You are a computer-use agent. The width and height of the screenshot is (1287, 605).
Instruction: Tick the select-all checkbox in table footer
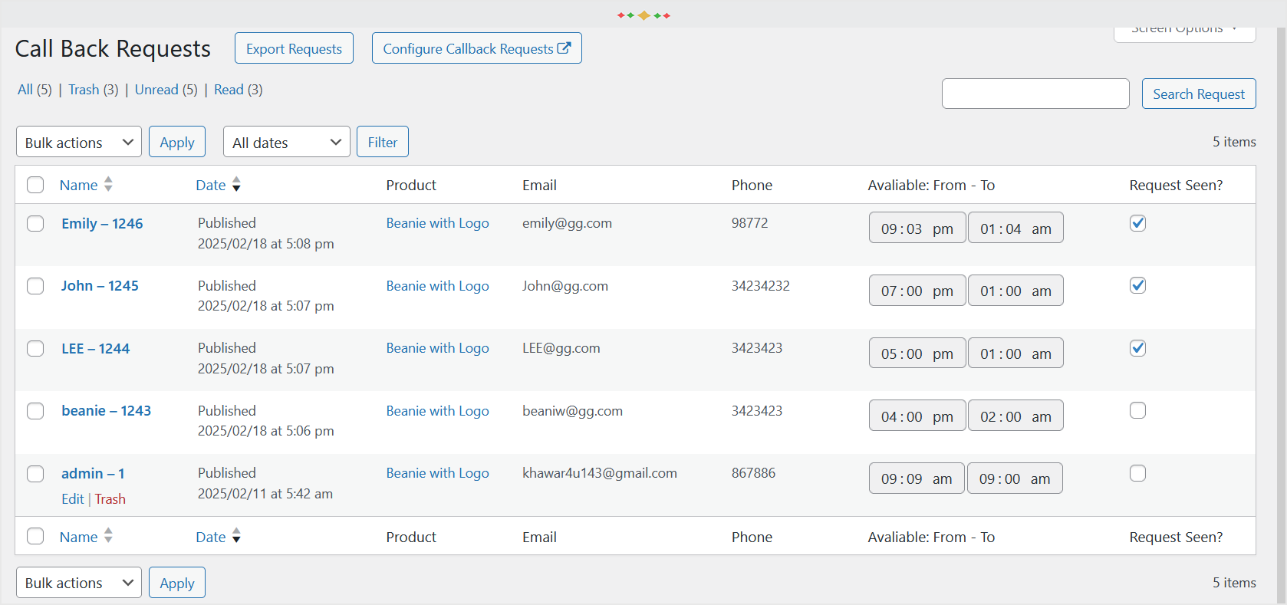pos(35,536)
